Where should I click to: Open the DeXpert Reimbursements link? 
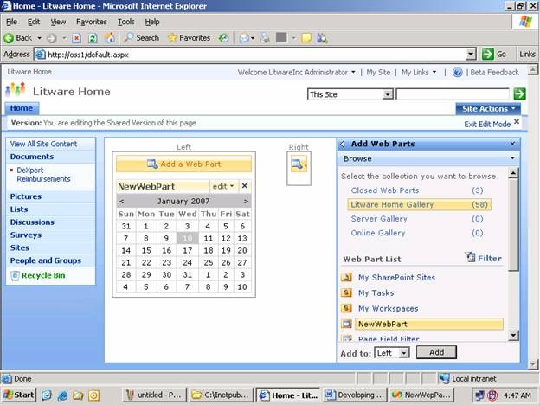(x=43, y=174)
